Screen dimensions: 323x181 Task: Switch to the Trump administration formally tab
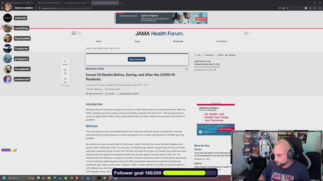coord(20,3)
